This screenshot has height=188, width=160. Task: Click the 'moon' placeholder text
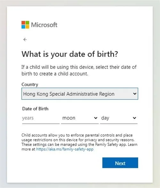(69, 118)
